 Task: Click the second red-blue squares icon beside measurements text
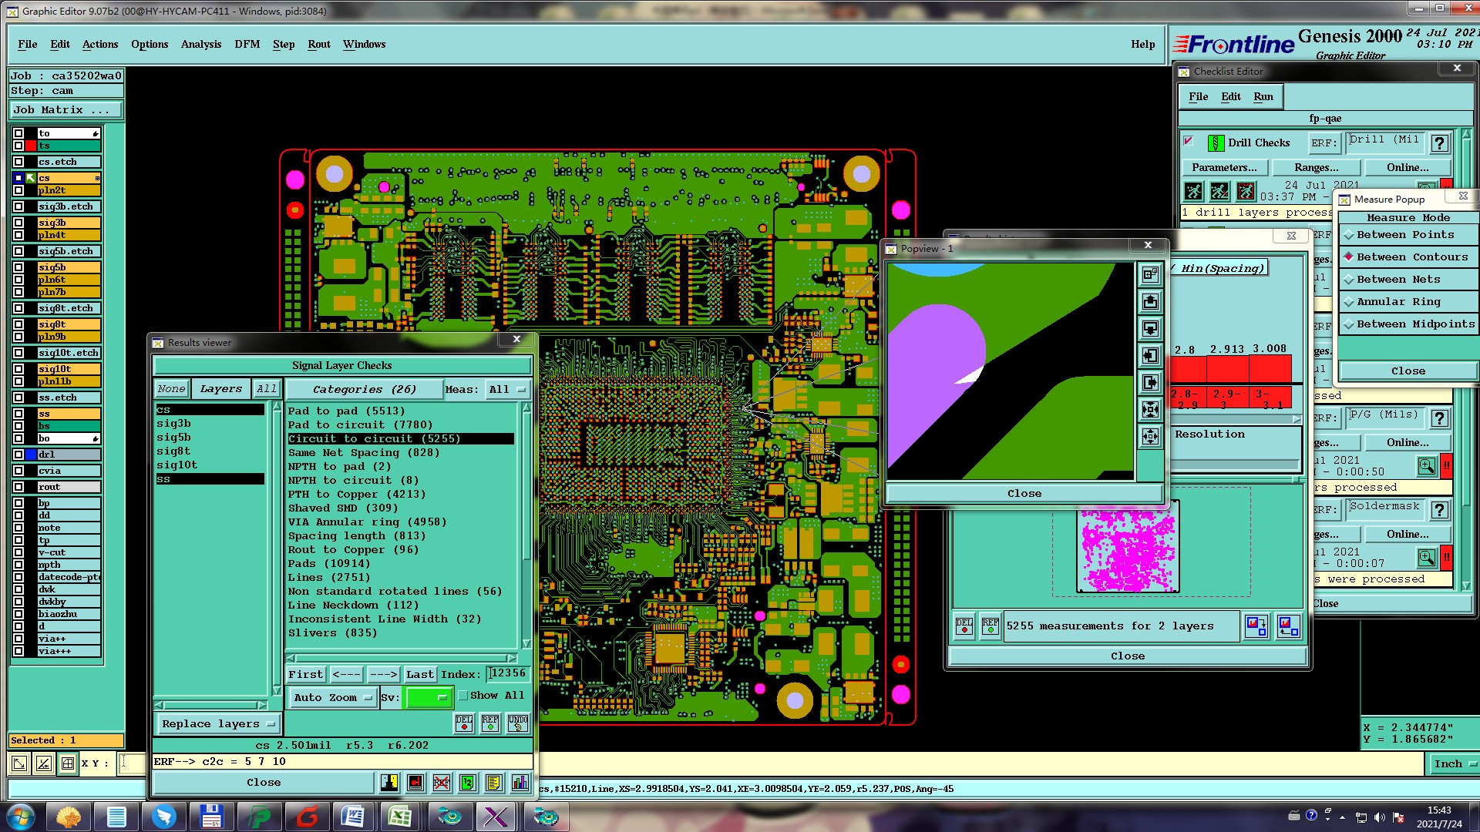tap(1288, 626)
